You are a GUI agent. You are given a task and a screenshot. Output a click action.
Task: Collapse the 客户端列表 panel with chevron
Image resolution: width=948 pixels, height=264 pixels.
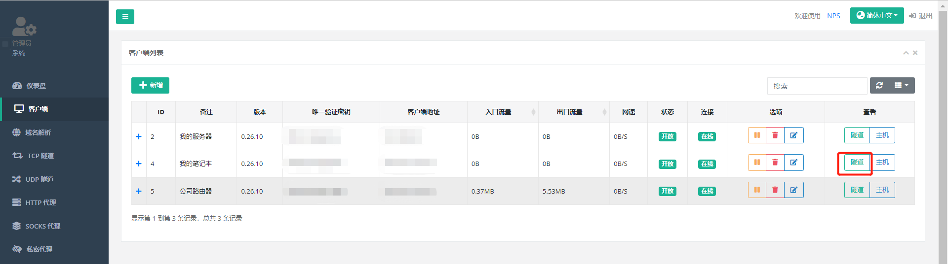tap(906, 53)
